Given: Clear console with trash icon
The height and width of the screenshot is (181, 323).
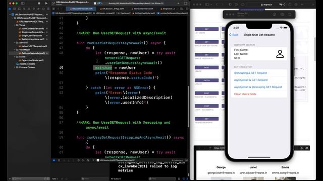Looking at the screenshot, I should click(x=179, y=179).
